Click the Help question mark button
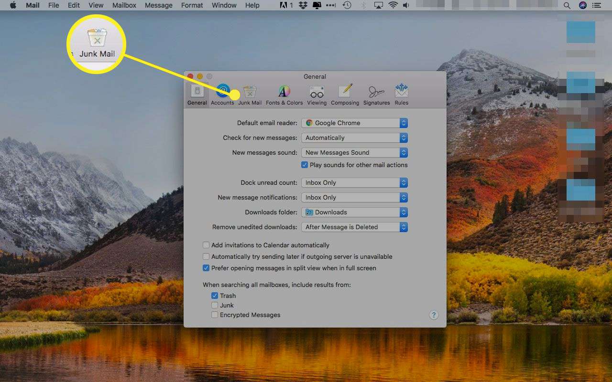Viewport: 612px width, 382px height. coord(434,315)
